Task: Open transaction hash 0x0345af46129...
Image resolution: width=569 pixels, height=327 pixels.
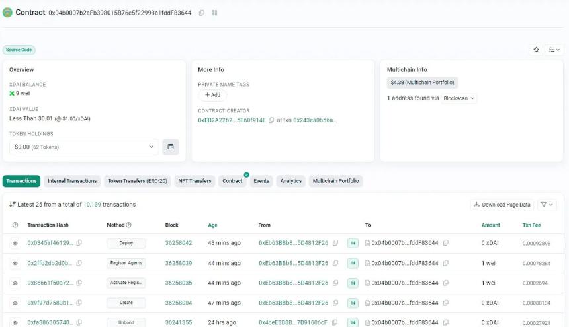Action: [x=50, y=243]
